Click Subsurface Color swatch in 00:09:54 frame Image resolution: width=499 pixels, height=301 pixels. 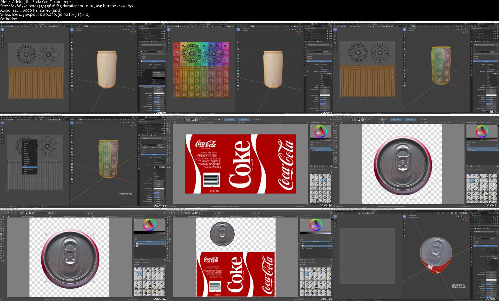coord(491,280)
